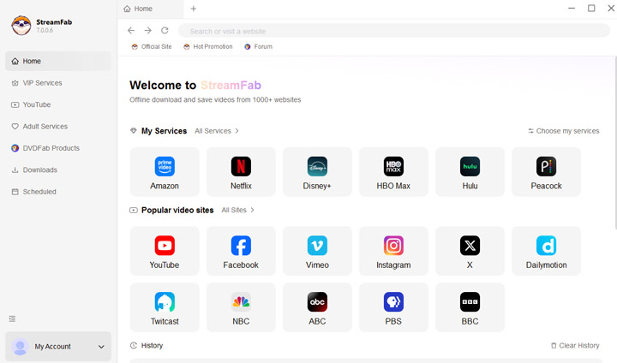Open the Hot Promotion bookmark
The height and width of the screenshot is (363, 617).
pos(207,46)
